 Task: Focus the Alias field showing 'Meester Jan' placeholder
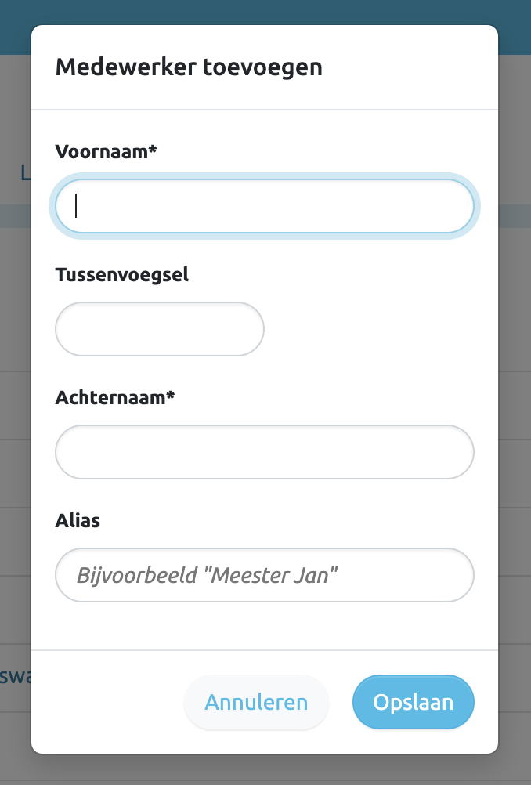click(264, 575)
